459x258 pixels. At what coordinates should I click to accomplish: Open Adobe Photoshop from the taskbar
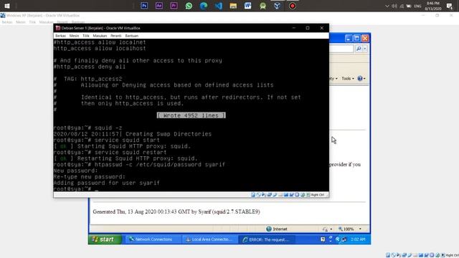[x=144, y=6]
